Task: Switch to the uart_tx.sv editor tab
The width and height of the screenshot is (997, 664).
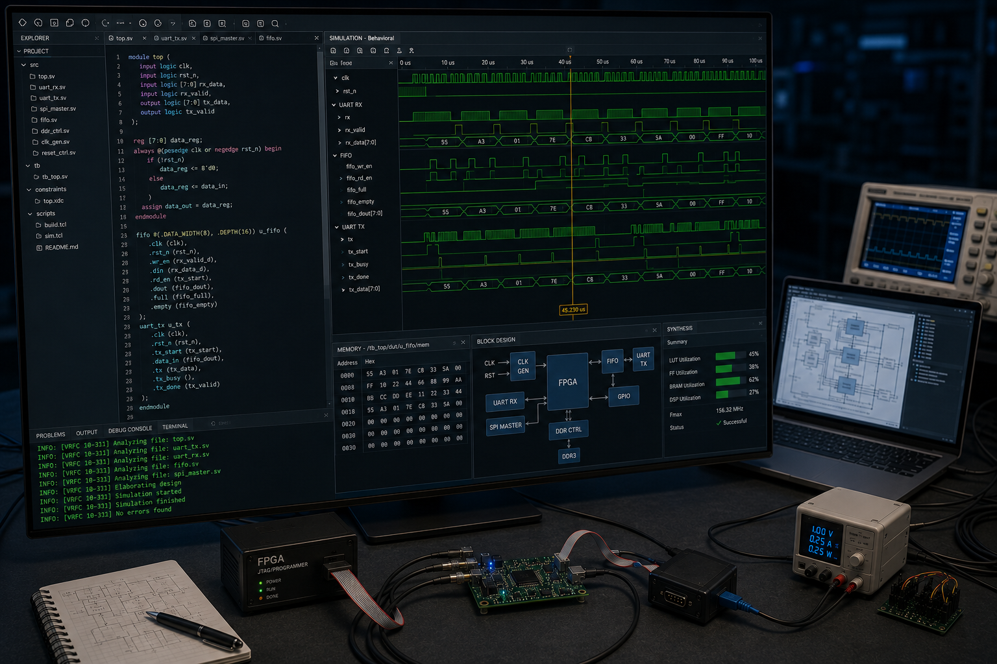Action: [x=170, y=38]
